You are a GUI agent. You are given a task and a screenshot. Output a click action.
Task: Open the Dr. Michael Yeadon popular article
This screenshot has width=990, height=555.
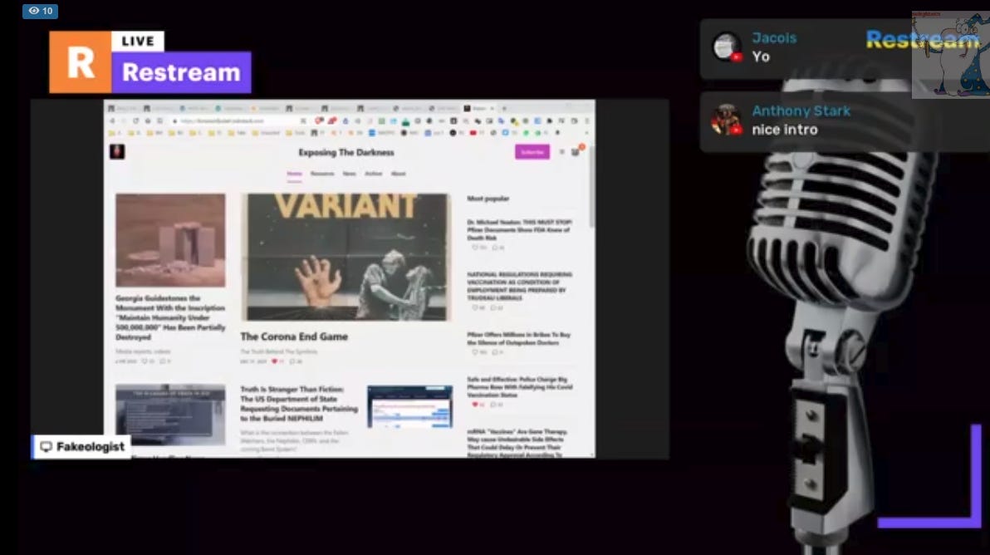click(520, 230)
